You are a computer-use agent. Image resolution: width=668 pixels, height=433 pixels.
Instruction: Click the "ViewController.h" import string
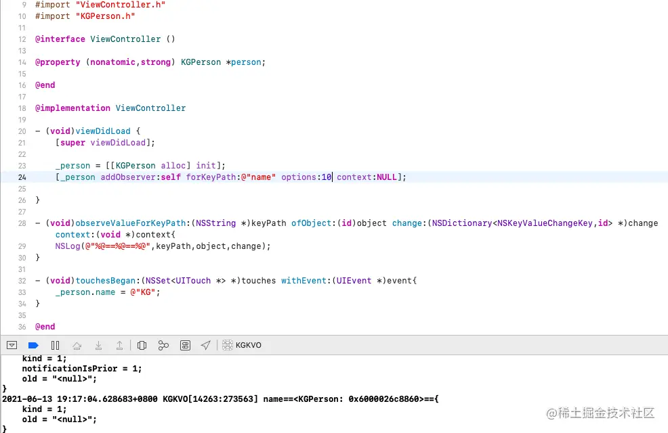coord(120,5)
